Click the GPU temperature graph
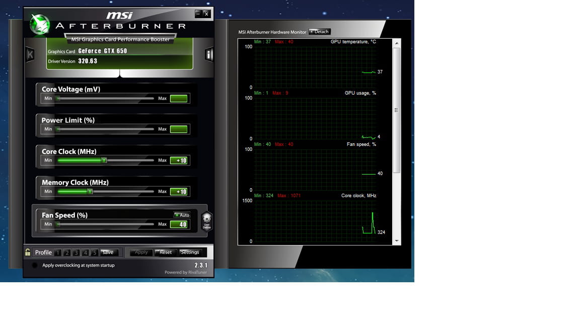Image resolution: width=580 pixels, height=326 pixels. (315, 67)
